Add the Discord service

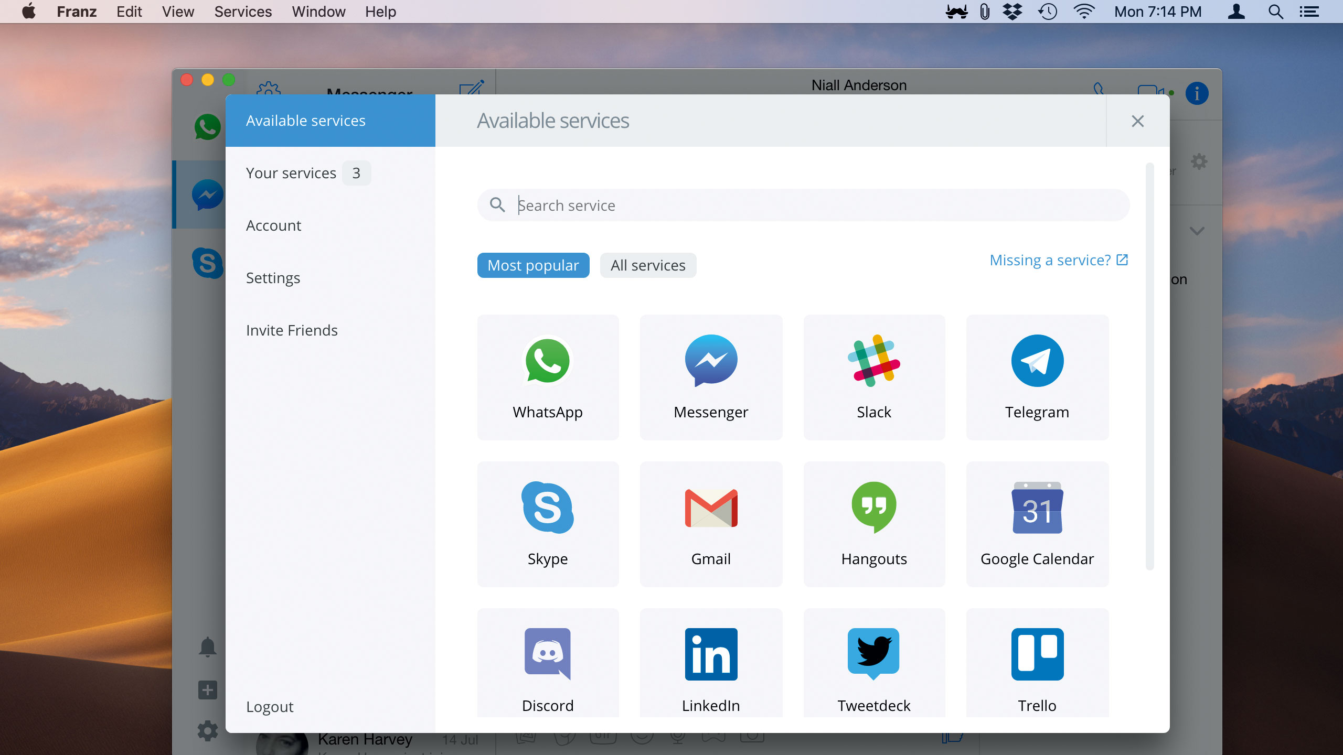pyautogui.click(x=548, y=663)
